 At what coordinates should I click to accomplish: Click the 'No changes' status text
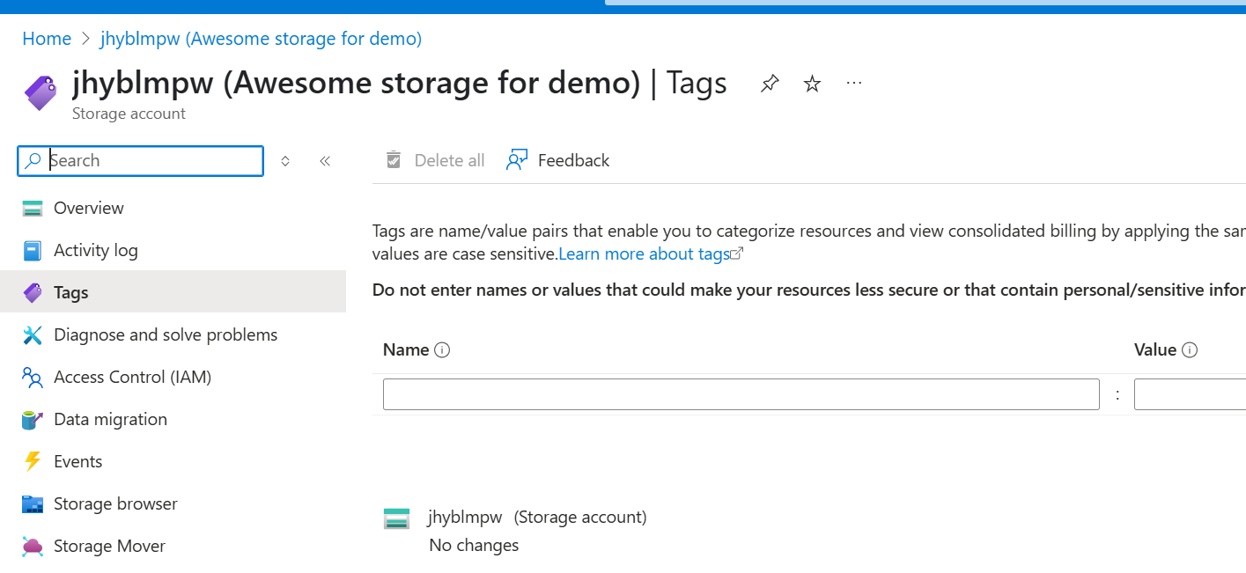tap(474, 546)
